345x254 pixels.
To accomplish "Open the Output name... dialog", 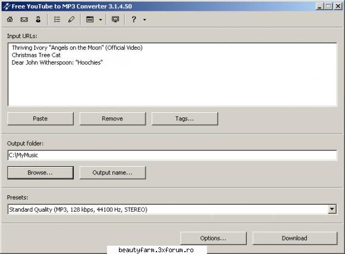I will (112, 173).
